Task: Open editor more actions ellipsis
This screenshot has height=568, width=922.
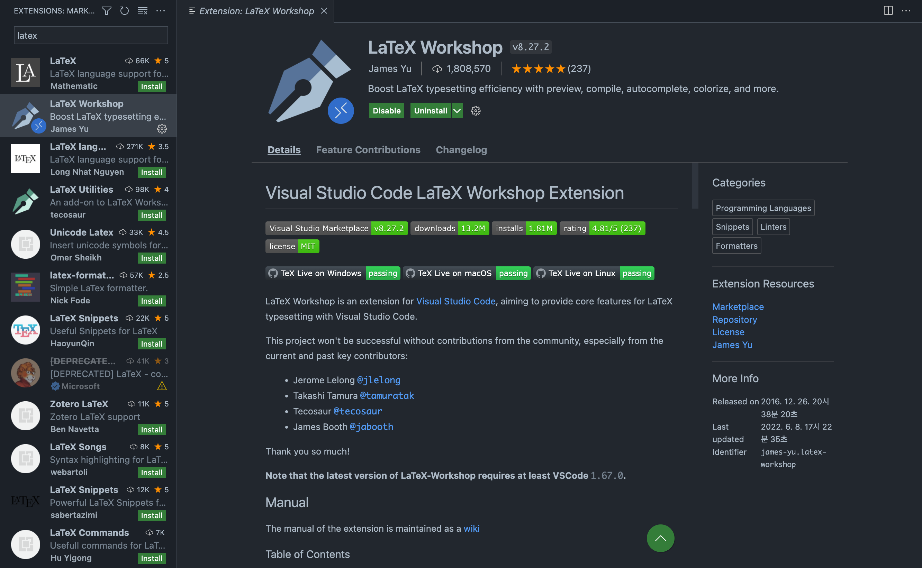Action: click(906, 11)
